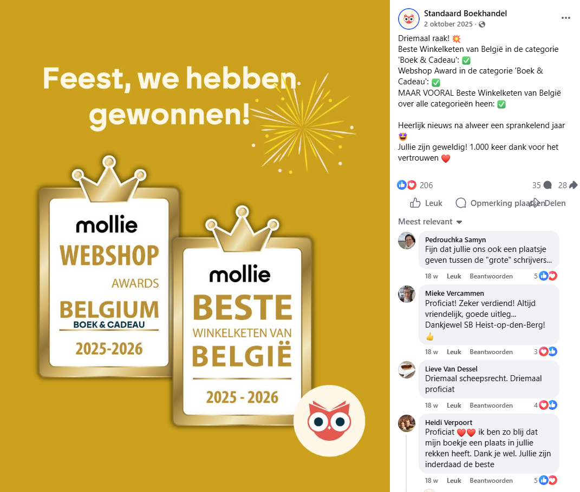Click the heart reaction badge on Lieve Van Dessel's comment
The height and width of the screenshot is (492, 580).
[x=543, y=404]
